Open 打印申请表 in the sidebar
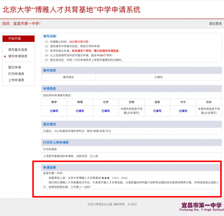Viewport: 224px width, 216px height. pyautogui.click(x=16, y=74)
